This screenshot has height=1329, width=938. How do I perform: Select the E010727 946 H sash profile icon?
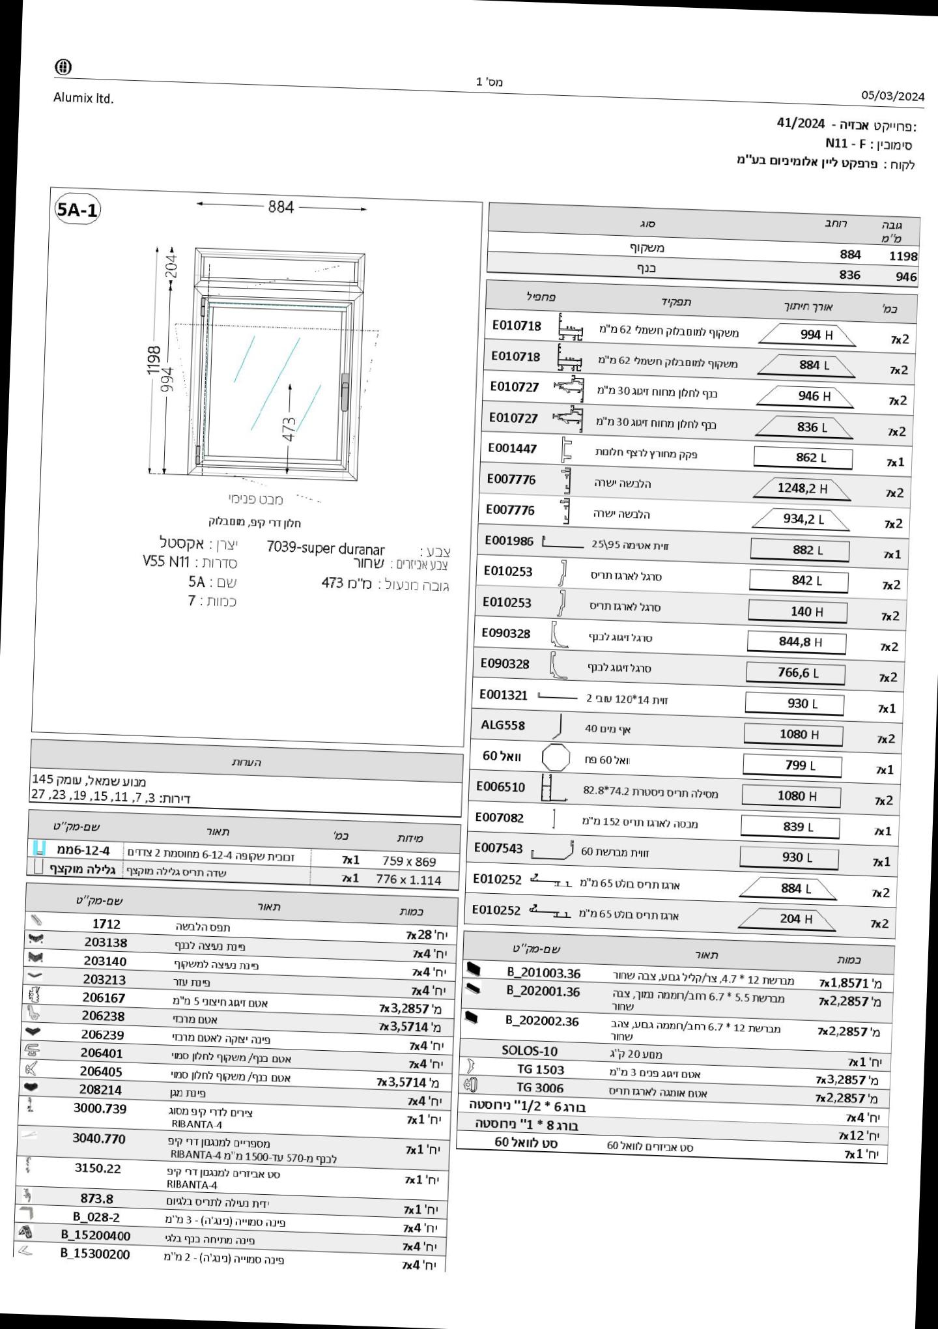569,389
